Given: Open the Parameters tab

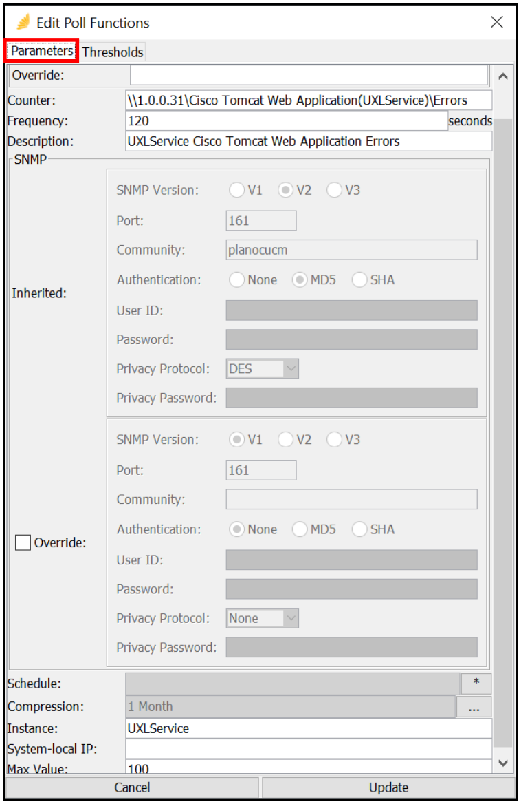Looking at the screenshot, I should click(x=41, y=51).
